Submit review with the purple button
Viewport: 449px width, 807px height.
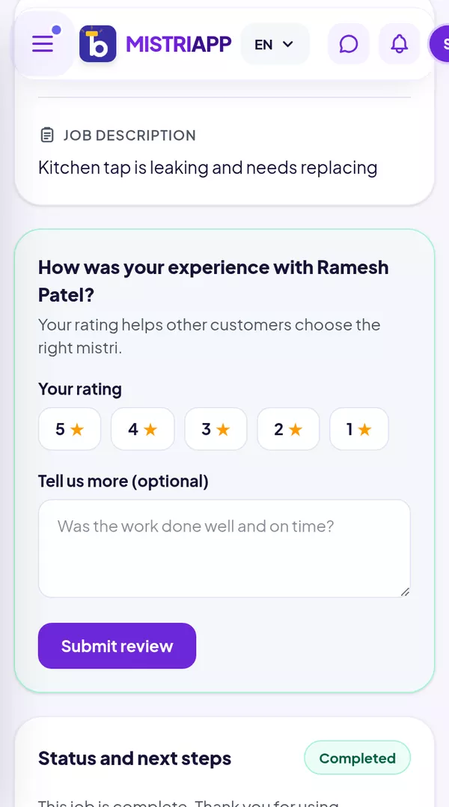[x=117, y=646]
